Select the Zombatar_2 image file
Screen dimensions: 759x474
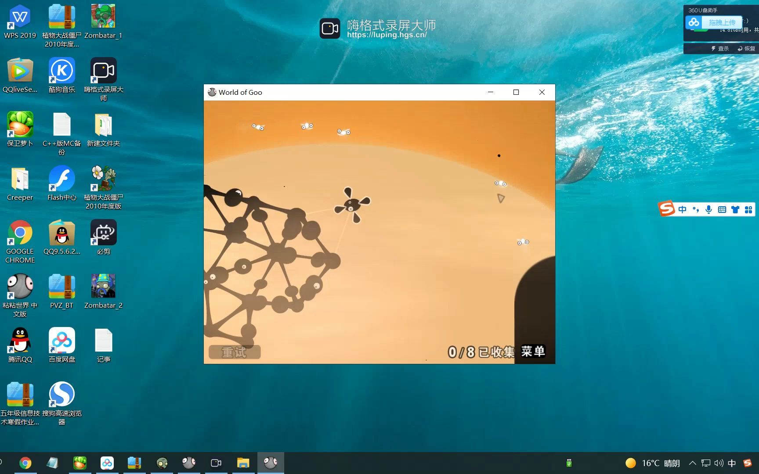click(x=103, y=291)
